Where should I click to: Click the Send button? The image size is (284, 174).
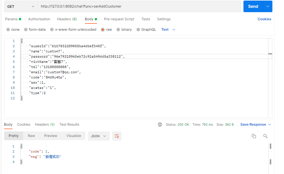click(x=253, y=6)
